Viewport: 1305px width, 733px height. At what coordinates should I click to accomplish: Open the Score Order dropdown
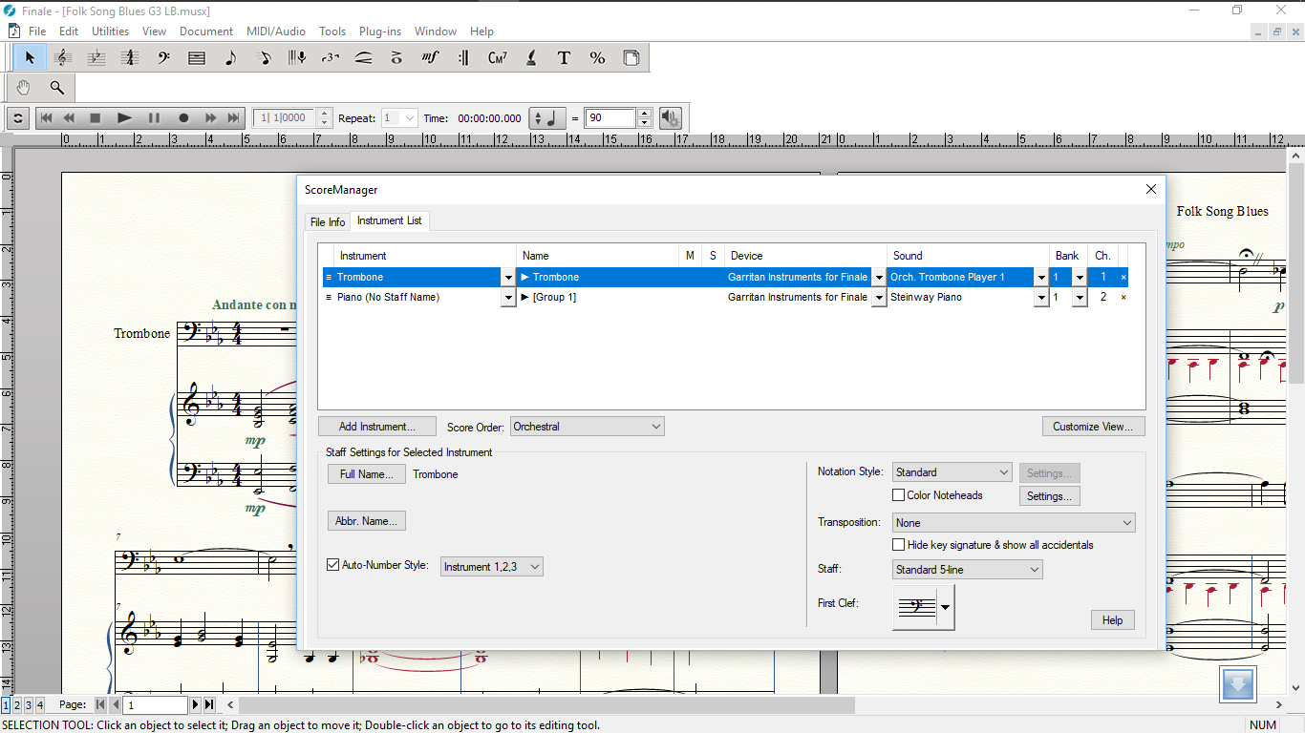pyautogui.click(x=587, y=427)
